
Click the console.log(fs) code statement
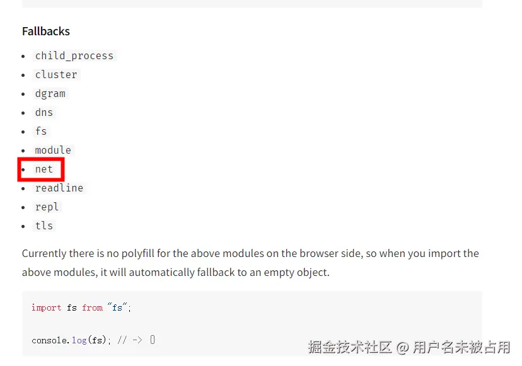pyautogui.click(x=71, y=340)
